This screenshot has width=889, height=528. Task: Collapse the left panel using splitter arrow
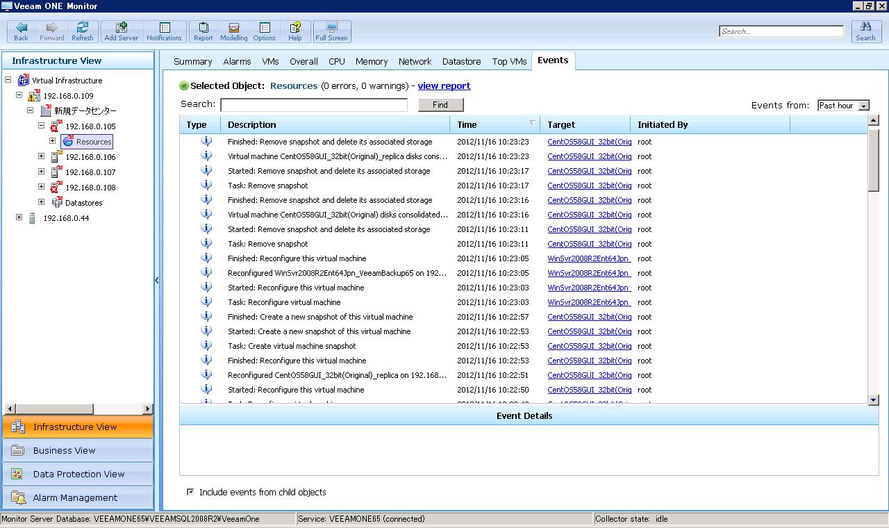156,281
